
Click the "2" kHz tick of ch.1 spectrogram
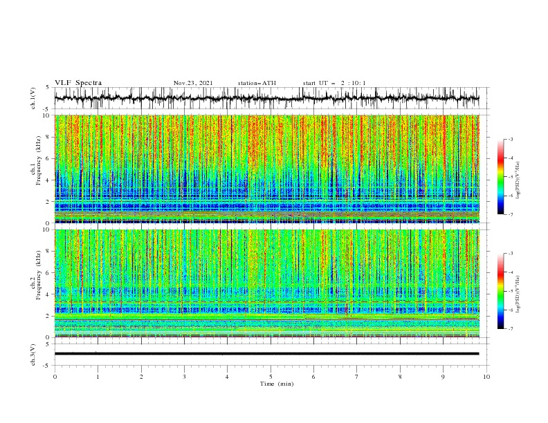(48, 202)
